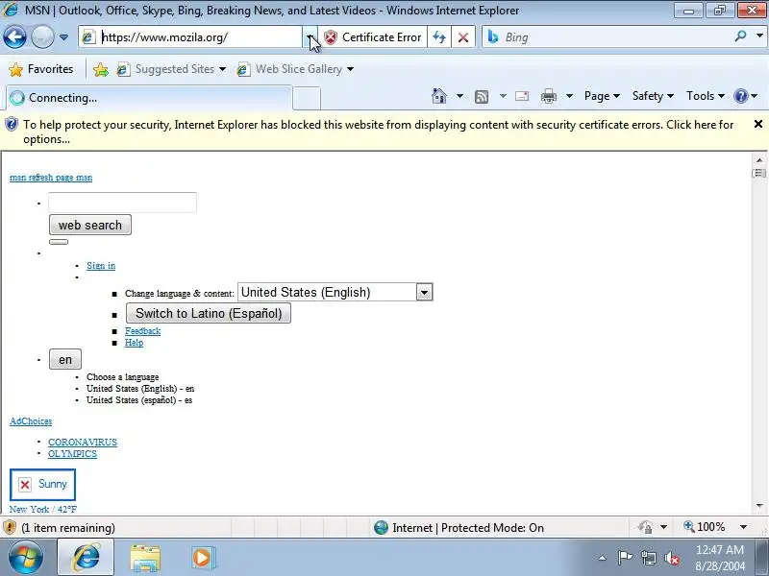
Task: Close the yellow information bar
Action: [758, 124]
